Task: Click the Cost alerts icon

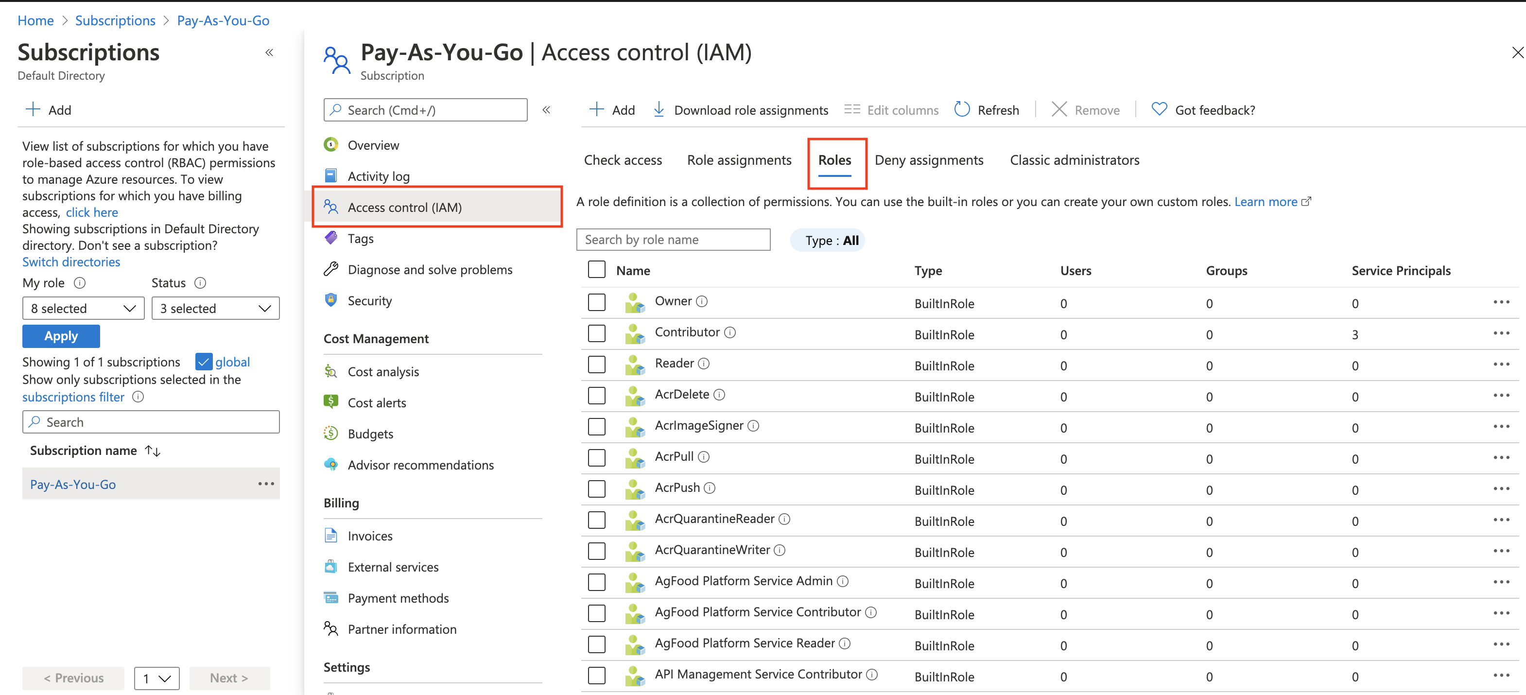Action: tap(333, 402)
